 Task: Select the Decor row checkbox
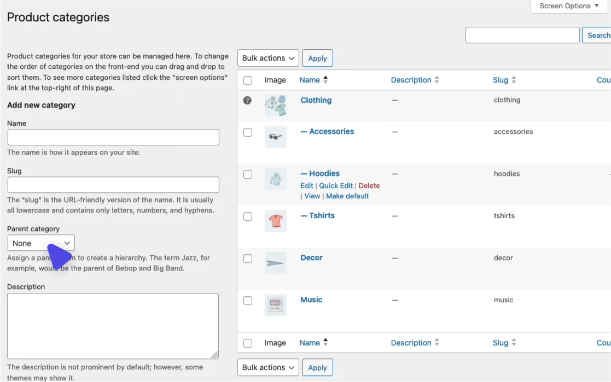[248, 258]
